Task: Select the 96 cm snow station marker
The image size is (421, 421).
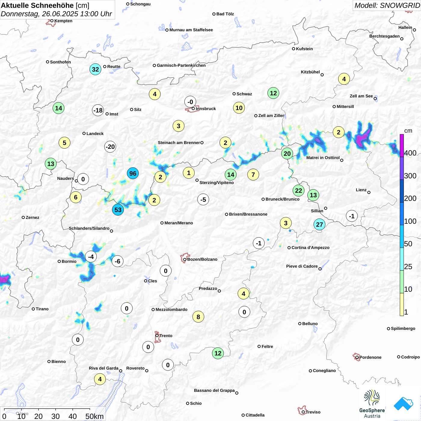Action: tap(133, 174)
